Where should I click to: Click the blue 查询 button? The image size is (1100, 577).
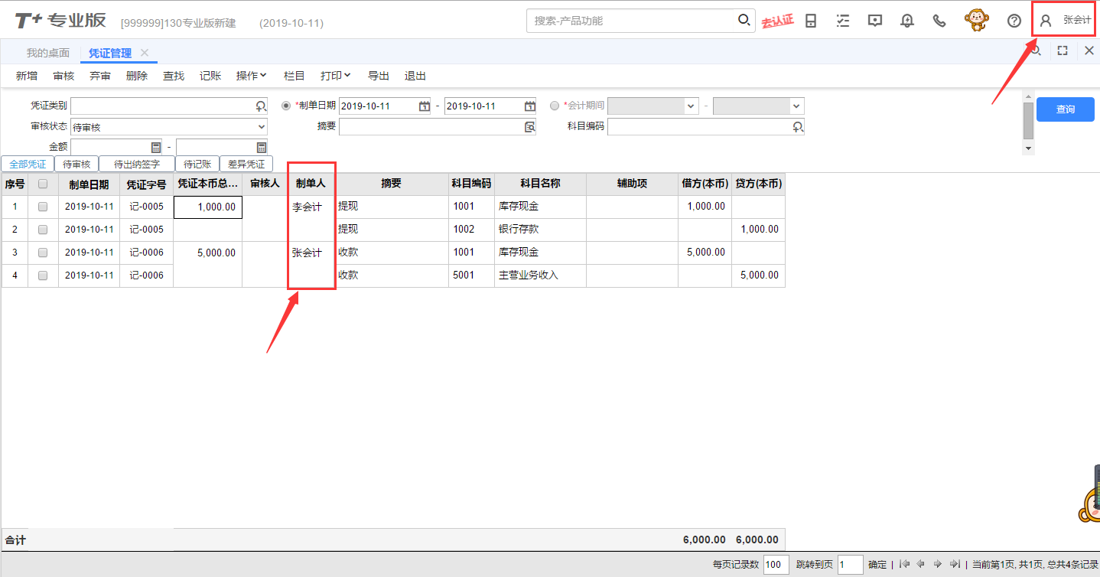point(1065,109)
